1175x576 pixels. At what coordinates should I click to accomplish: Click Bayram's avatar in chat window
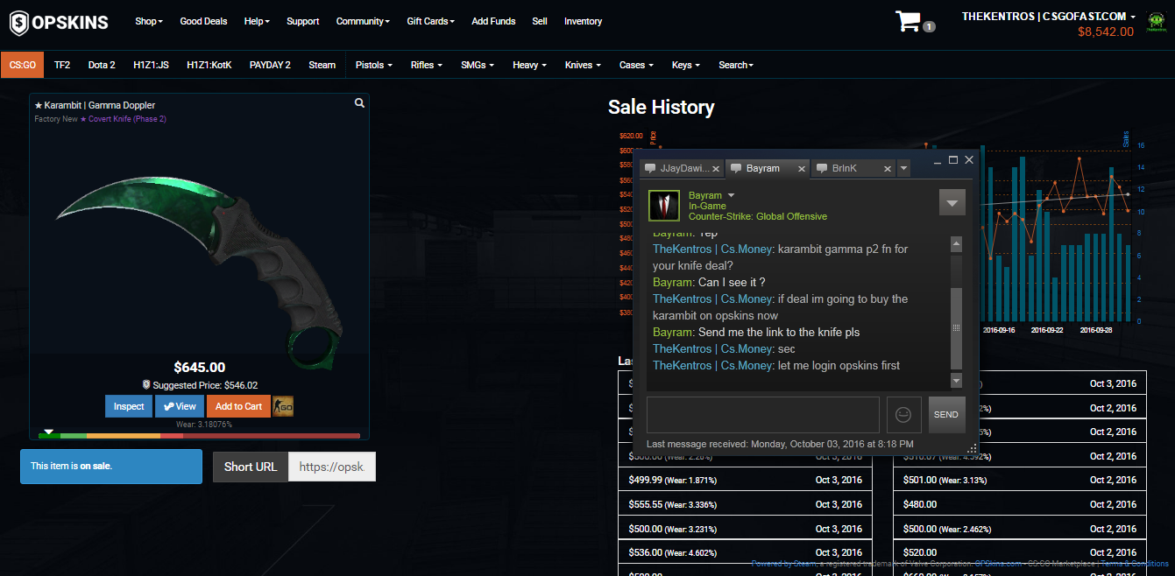click(x=665, y=206)
